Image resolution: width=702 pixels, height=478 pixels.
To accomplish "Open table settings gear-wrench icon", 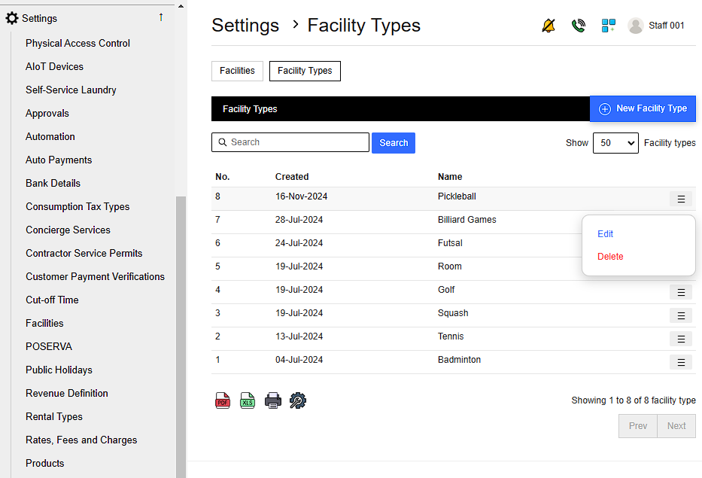I will [x=298, y=400].
